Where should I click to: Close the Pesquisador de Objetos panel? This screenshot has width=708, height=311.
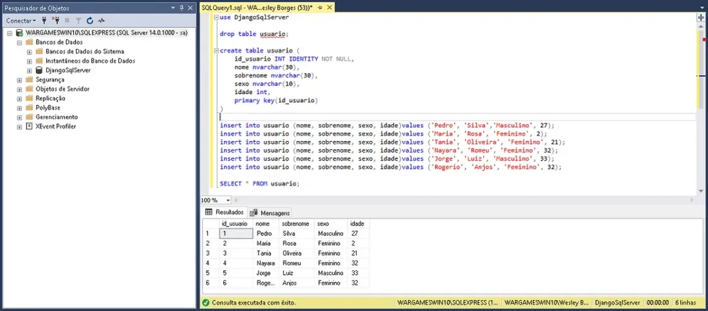[191, 8]
